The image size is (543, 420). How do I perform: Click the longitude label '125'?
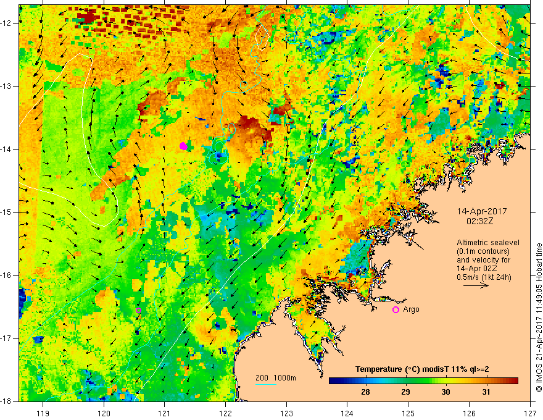click(x=408, y=413)
